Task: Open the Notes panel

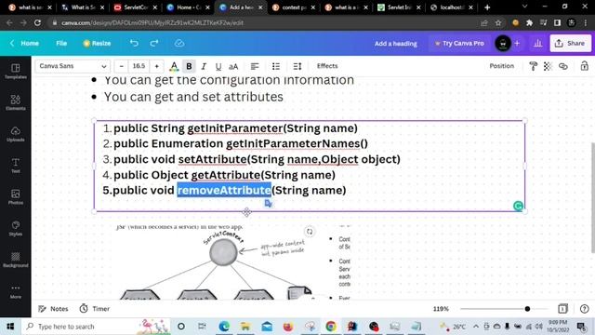Action: coord(54,309)
